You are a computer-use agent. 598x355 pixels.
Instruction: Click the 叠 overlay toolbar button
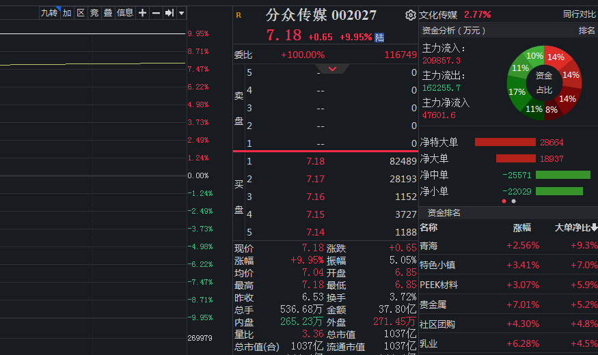108,13
